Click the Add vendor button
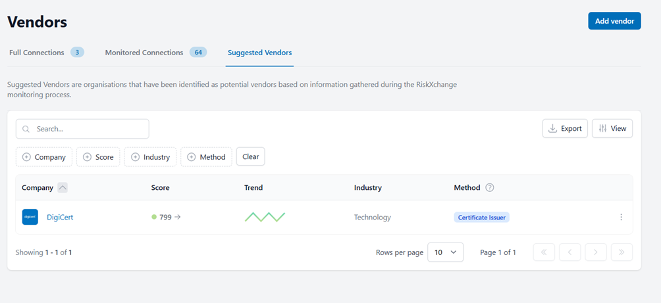This screenshot has height=303, width=661. click(614, 21)
